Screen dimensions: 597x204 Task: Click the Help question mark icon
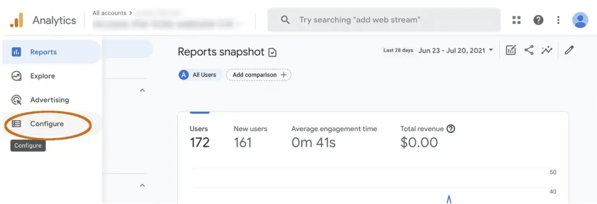tap(538, 20)
